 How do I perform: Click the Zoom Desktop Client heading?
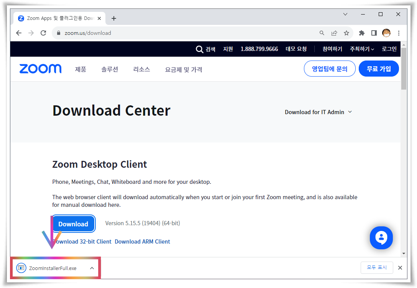coord(100,164)
